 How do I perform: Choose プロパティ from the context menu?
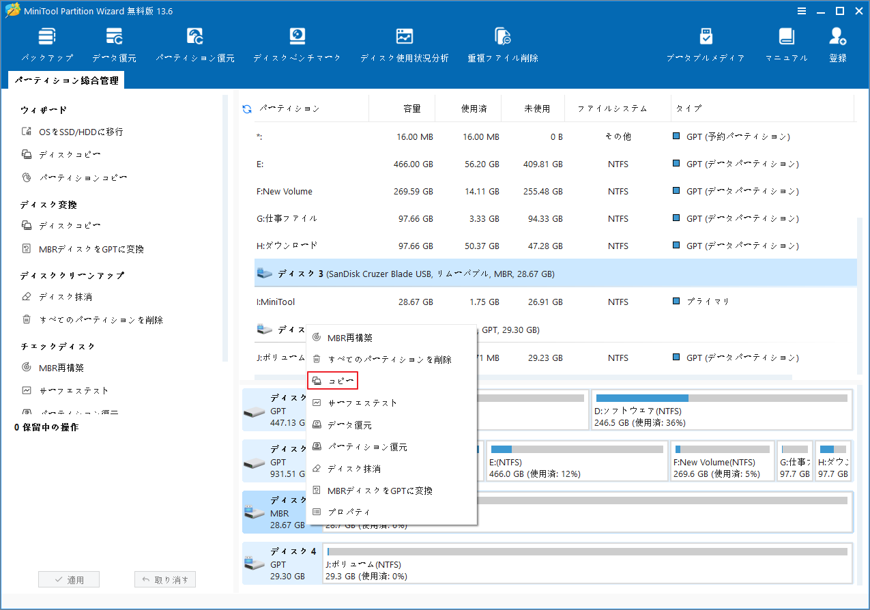coord(348,511)
